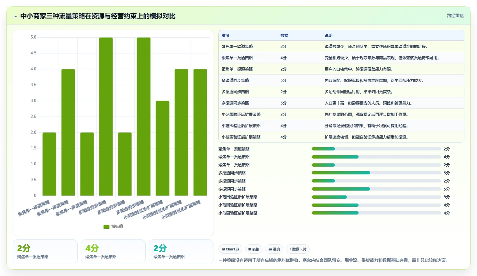The image size is (477, 276).
Task: Click the 2分 progress bar for 多渠道同步策略
Action: pos(376,181)
